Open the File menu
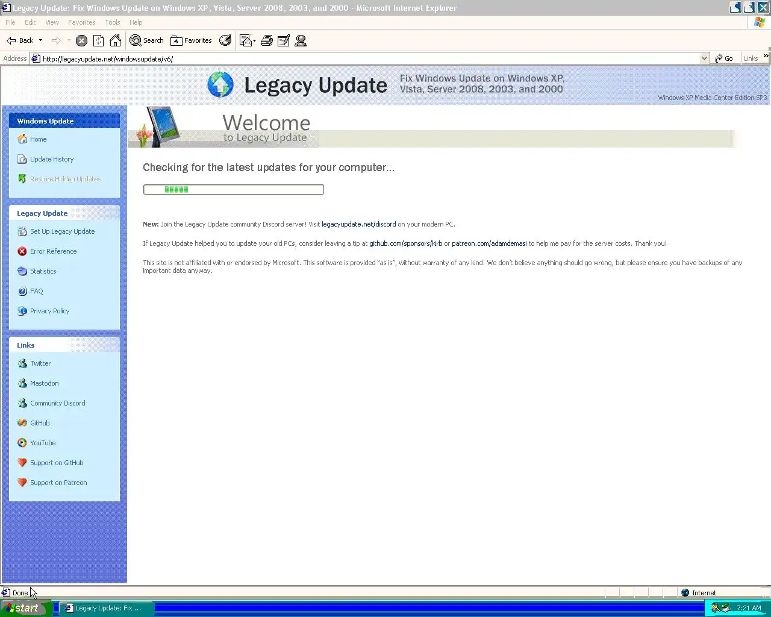 pyautogui.click(x=10, y=22)
